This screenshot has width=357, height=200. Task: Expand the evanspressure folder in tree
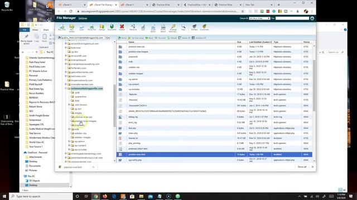pos(66,60)
